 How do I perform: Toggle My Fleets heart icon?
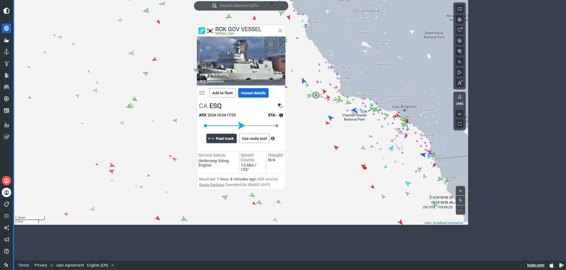click(x=459, y=30)
